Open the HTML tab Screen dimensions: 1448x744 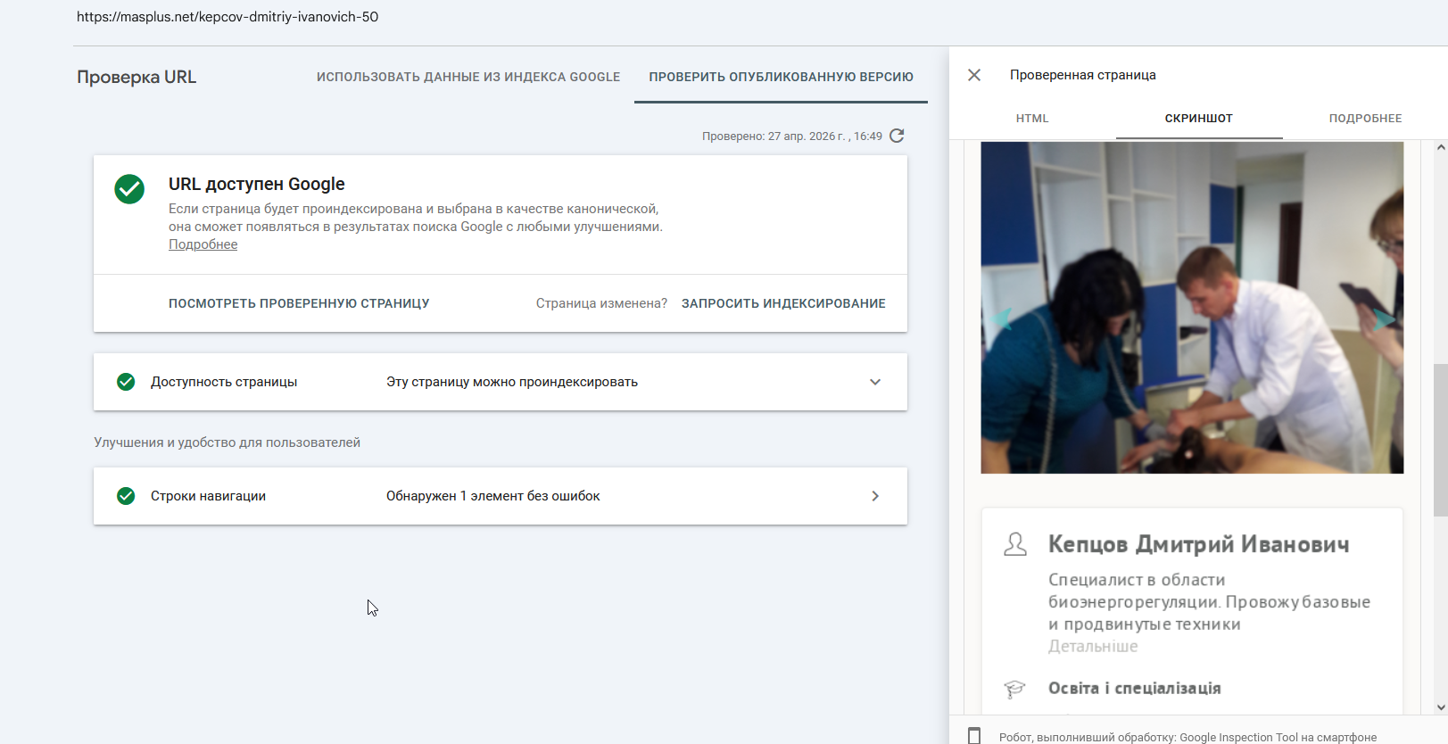point(1032,118)
